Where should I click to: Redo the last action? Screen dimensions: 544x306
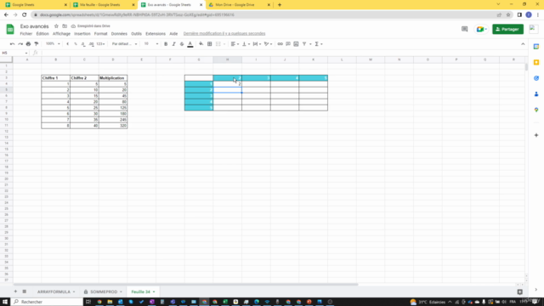tap(20, 44)
